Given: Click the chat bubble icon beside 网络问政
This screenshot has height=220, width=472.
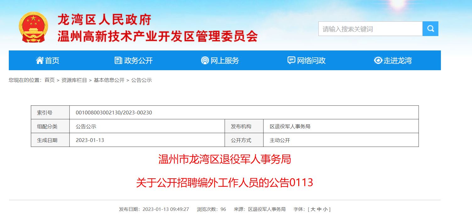Looking at the screenshot, I should click(291, 60).
